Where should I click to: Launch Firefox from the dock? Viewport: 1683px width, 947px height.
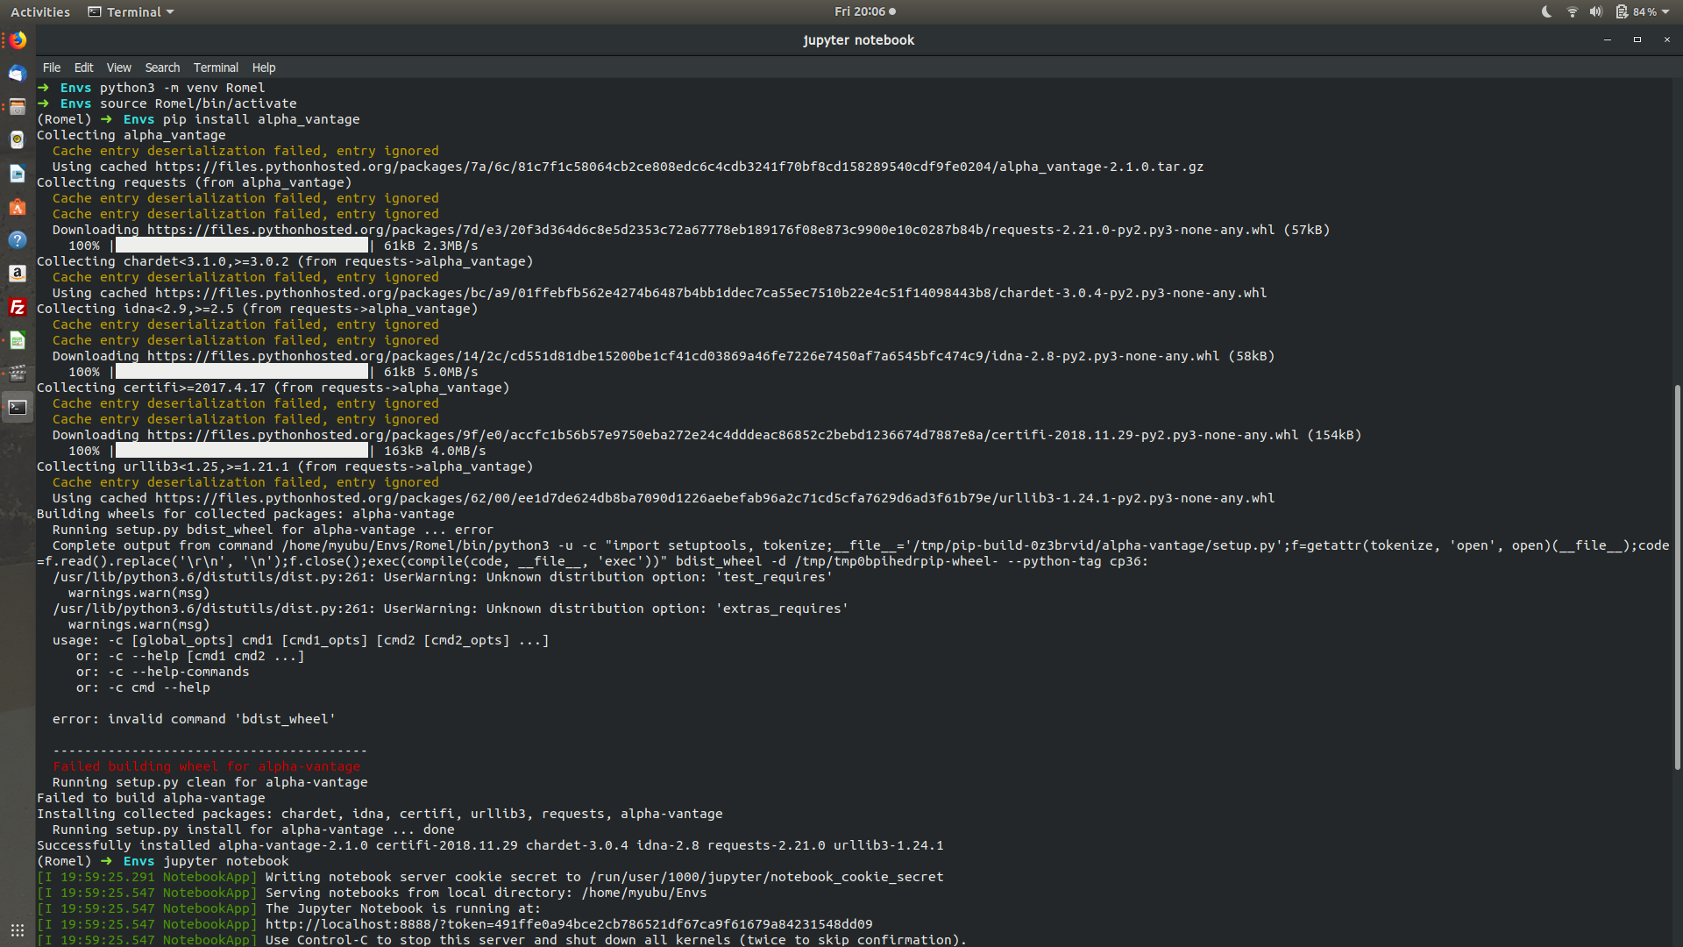click(17, 40)
